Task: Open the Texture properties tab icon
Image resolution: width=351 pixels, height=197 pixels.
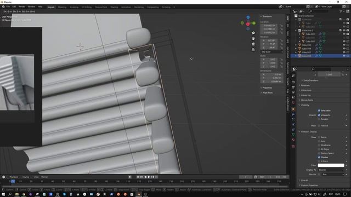Action: (293, 146)
